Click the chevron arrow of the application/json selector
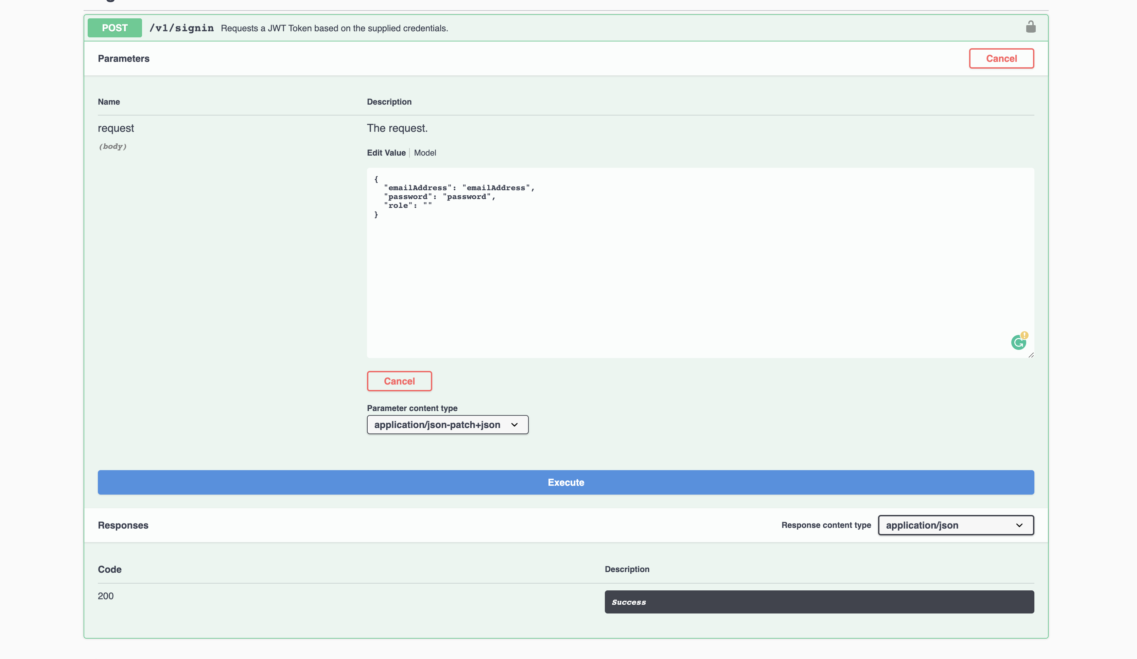The image size is (1137, 659). [1019, 525]
